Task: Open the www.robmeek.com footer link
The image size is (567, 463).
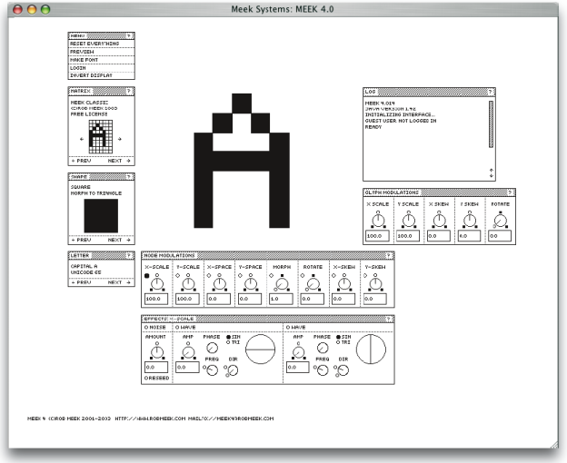Action: point(150,419)
